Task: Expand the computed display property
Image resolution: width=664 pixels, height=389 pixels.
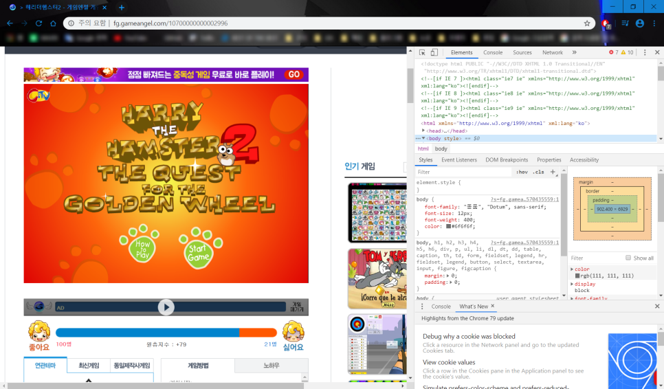Action: 572,284
